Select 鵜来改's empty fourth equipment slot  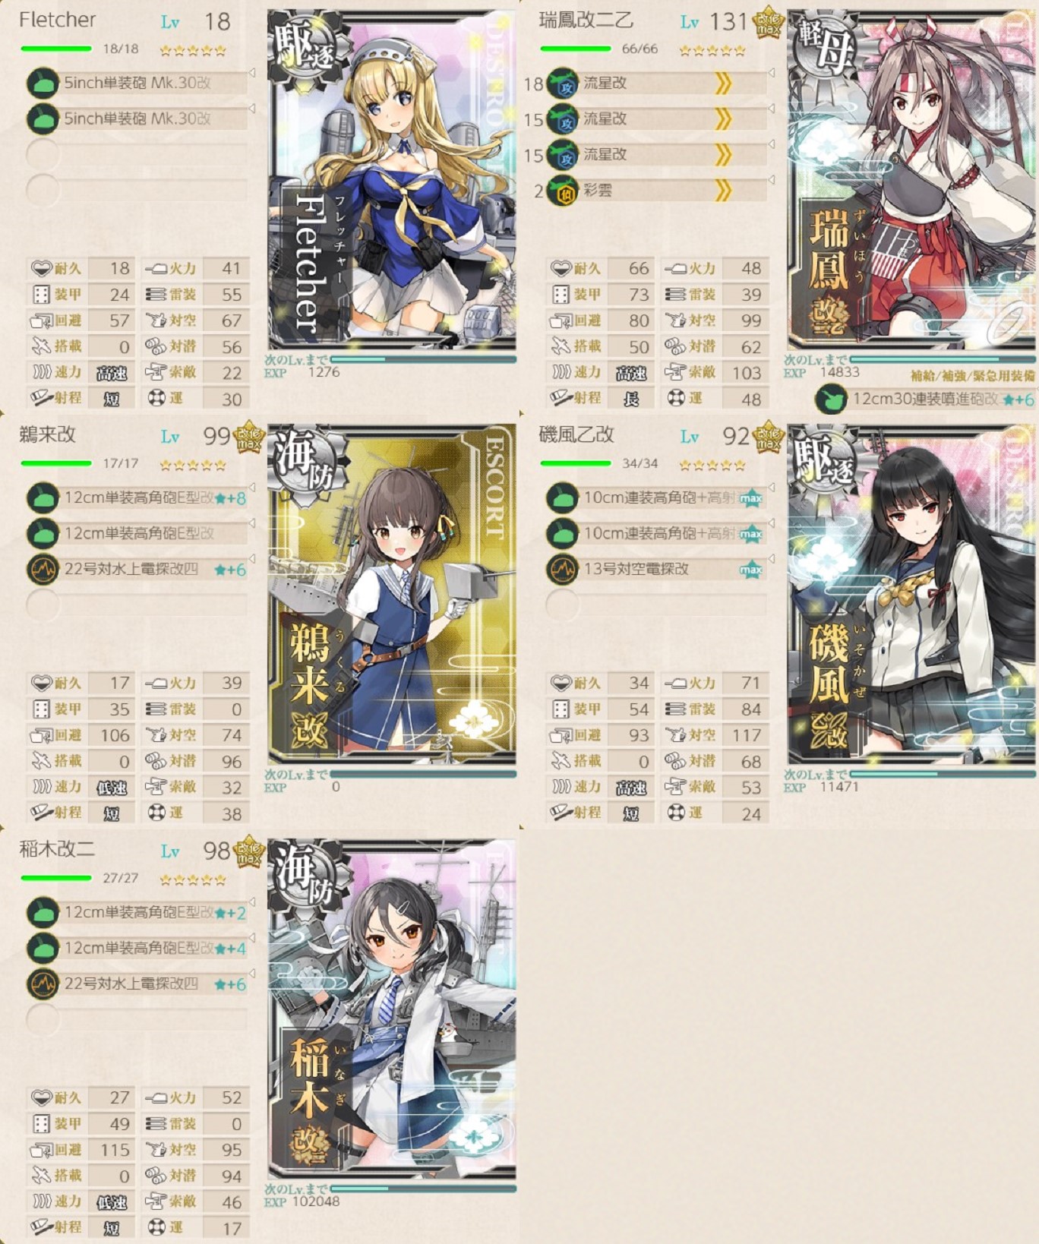tap(137, 605)
